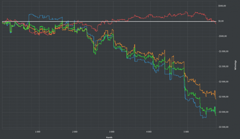Select the -$3 000,00 axis label
The height and width of the screenshot is (139, 240).
[223, 112]
